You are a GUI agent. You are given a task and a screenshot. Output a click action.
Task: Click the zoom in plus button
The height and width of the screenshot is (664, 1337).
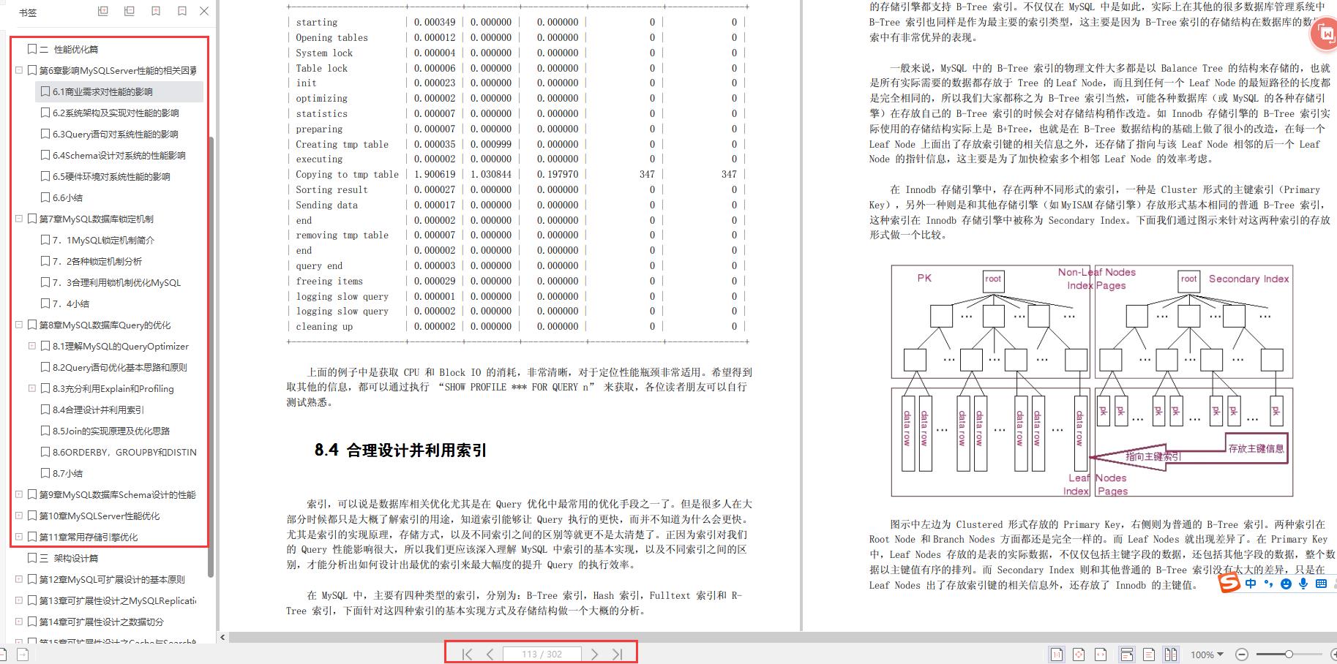(x=1333, y=654)
